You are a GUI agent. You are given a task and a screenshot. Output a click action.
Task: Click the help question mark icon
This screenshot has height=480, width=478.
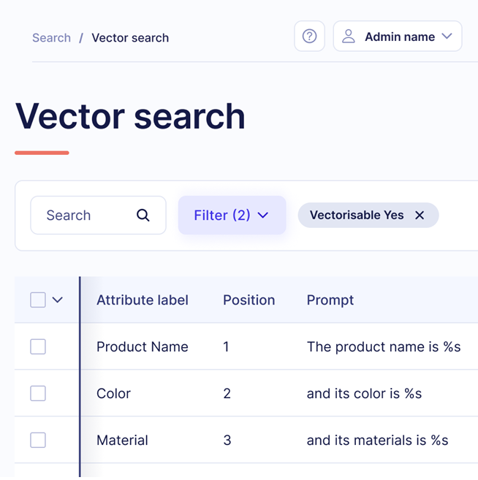point(309,37)
